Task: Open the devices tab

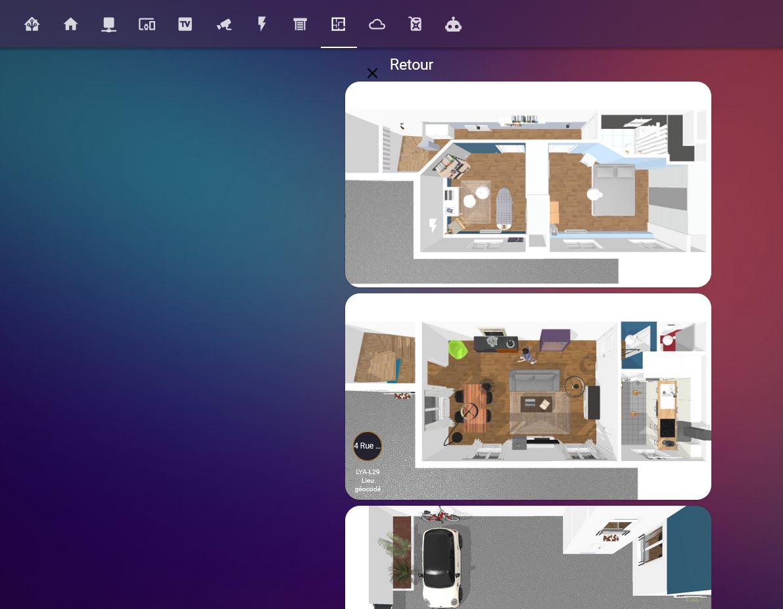Action: [x=147, y=24]
